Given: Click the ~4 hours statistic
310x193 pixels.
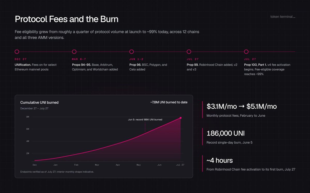Looking at the screenshot, I should click(220, 160).
